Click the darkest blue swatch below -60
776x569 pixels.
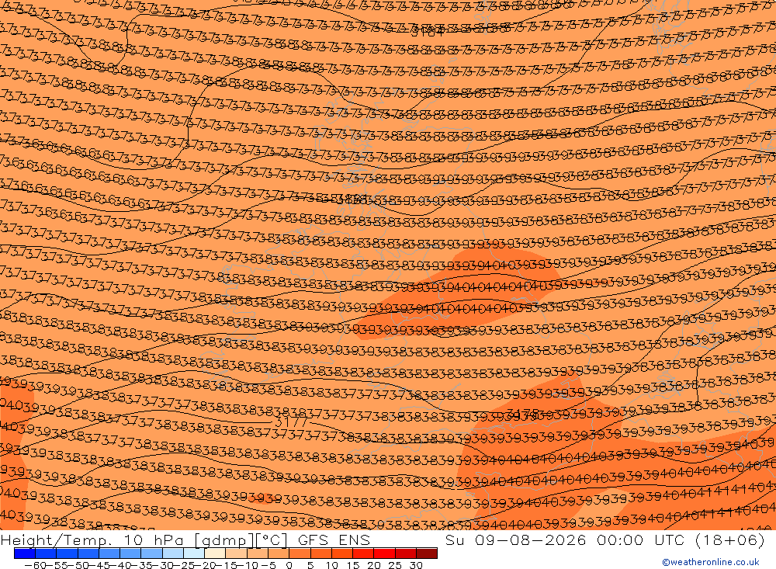click(24, 553)
